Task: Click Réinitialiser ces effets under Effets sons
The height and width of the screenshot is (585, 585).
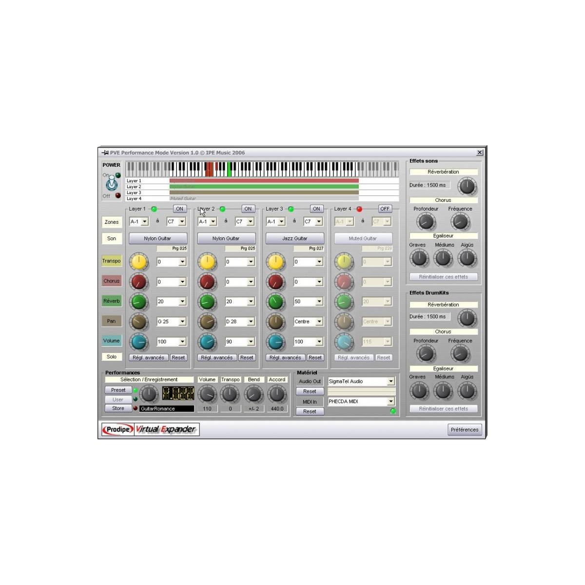Action: pyautogui.click(x=444, y=277)
